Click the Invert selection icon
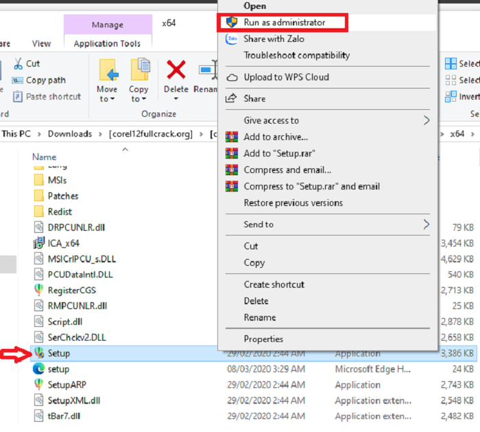Screen dimensions: 480x432 click(451, 97)
